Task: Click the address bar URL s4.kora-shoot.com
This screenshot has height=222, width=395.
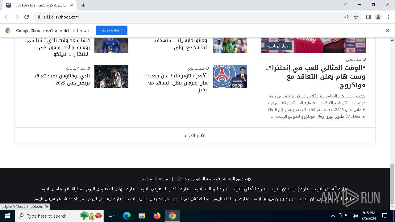Action: coord(61,17)
